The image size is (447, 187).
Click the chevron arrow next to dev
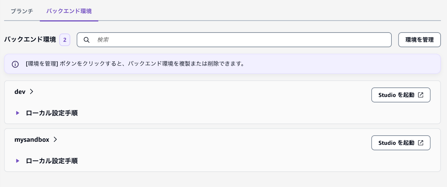(x=31, y=92)
